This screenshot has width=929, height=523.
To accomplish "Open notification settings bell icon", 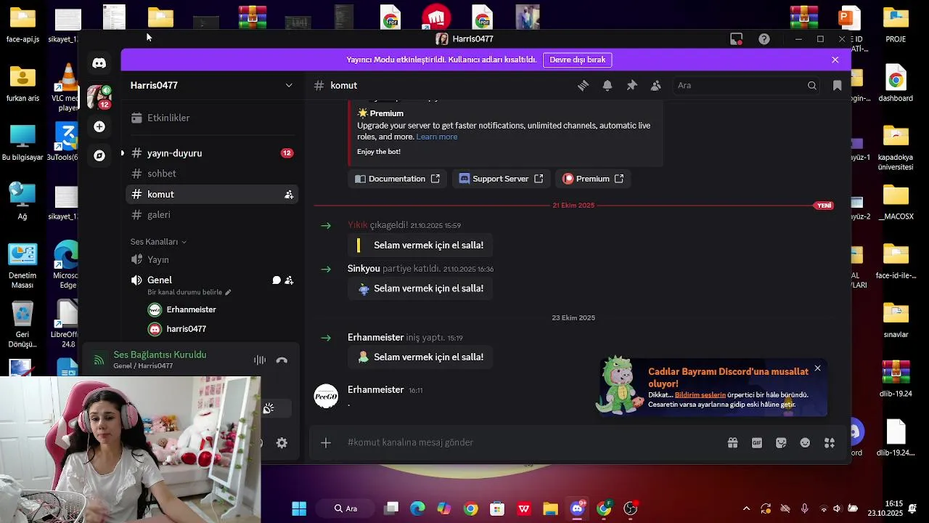I will click(x=607, y=86).
